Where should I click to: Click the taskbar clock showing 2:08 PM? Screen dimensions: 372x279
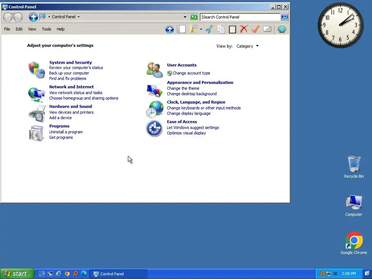[349, 274]
